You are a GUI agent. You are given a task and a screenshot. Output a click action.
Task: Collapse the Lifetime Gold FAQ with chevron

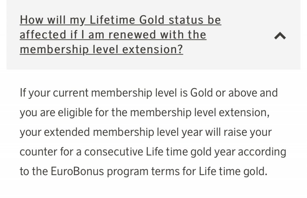click(280, 36)
